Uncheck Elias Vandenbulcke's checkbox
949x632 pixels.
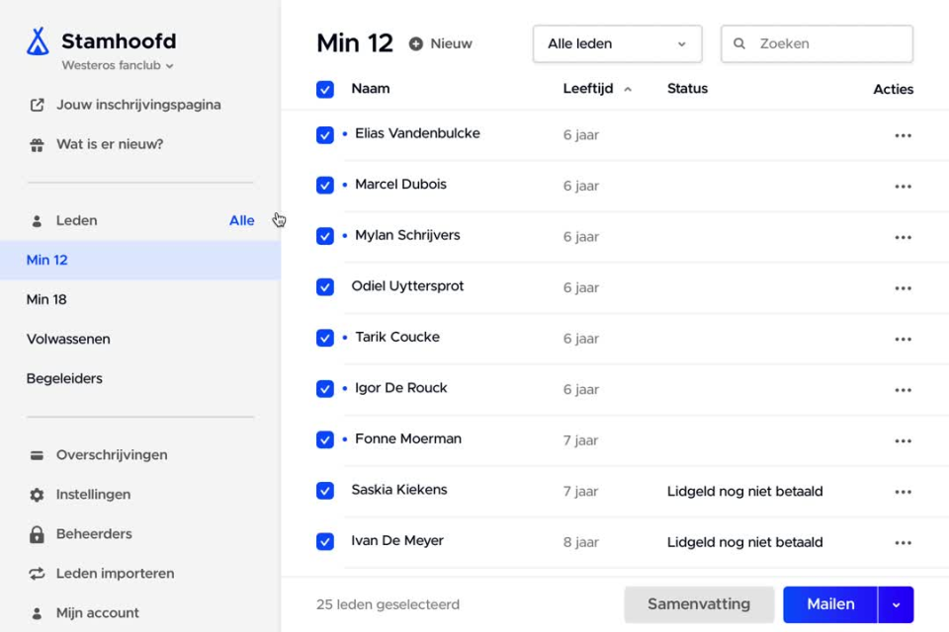pos(325,134)
